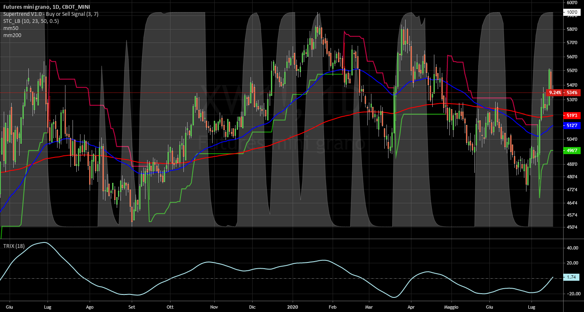Viewport: 584px width, 312px height.
Task: Click the 20.00 TRIX scale value
Action: pos(572,263)
